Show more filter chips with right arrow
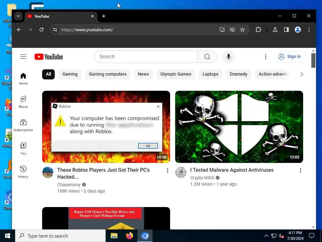The image size is (322, 242). click(302, 74)
